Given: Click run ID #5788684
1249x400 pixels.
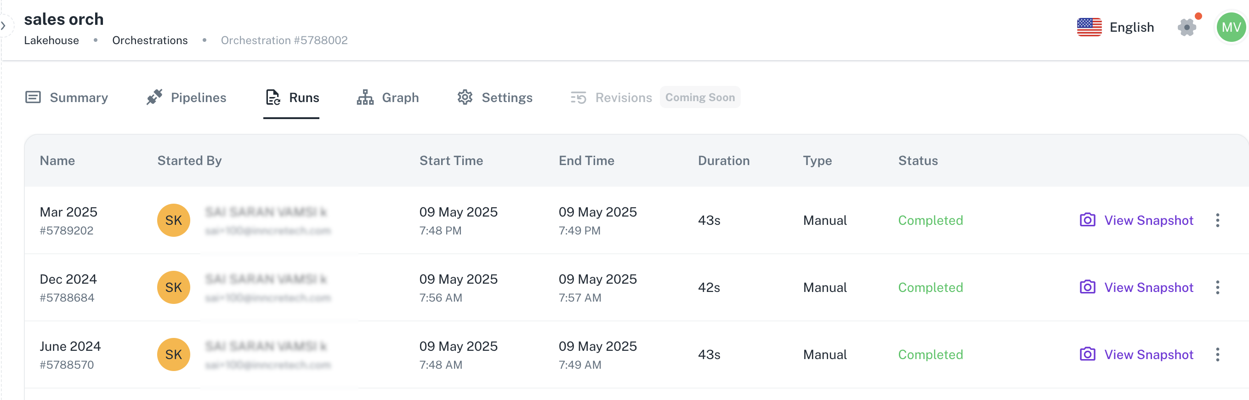Looking at the screenshot, I should click(x=67, y=297).
